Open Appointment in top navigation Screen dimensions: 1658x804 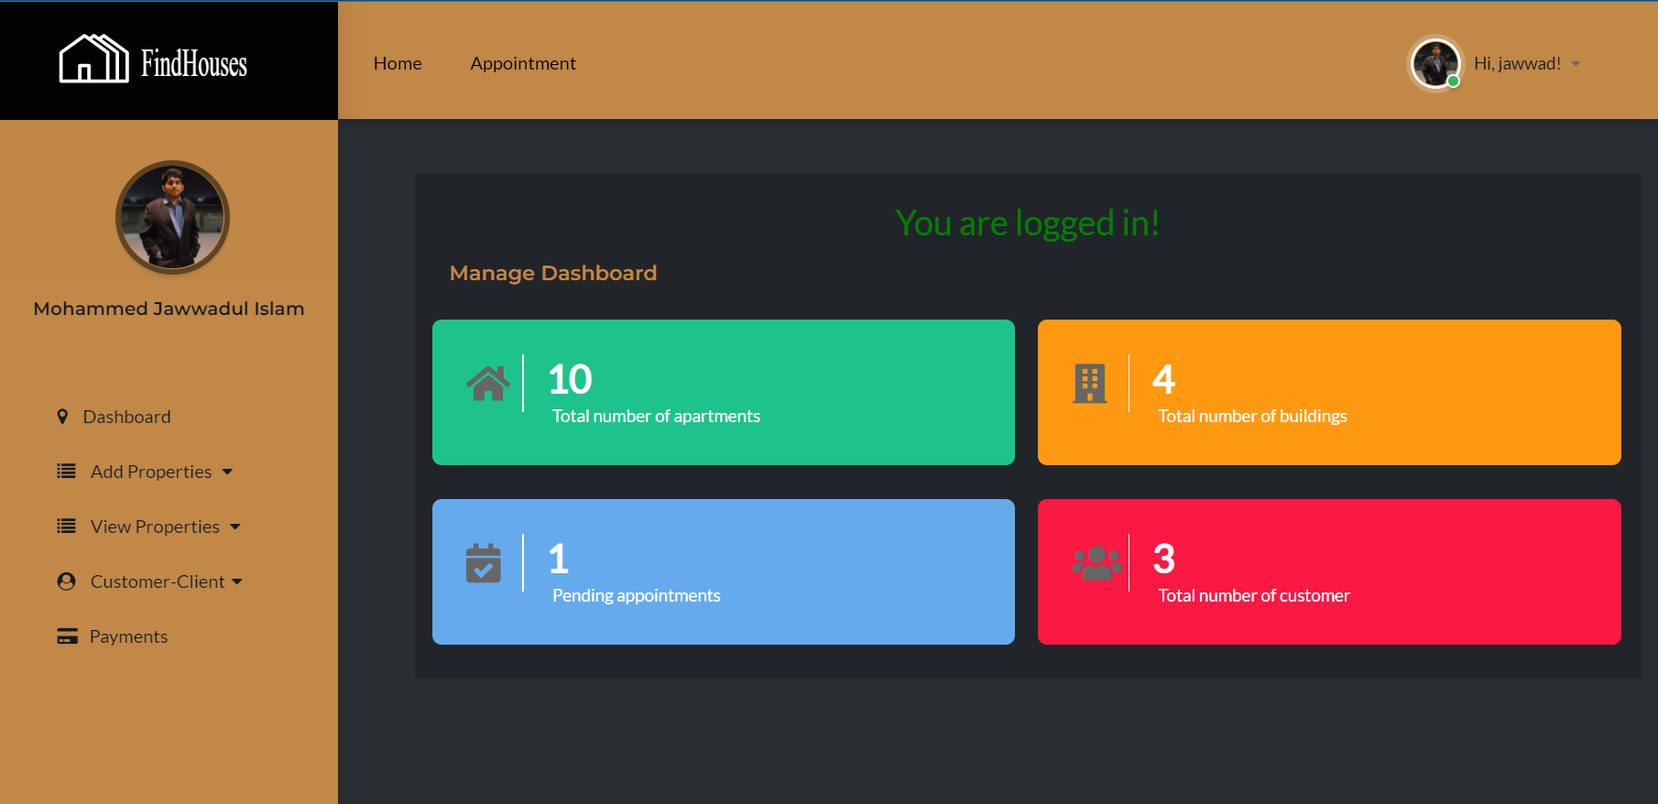[x=523, y=63]
